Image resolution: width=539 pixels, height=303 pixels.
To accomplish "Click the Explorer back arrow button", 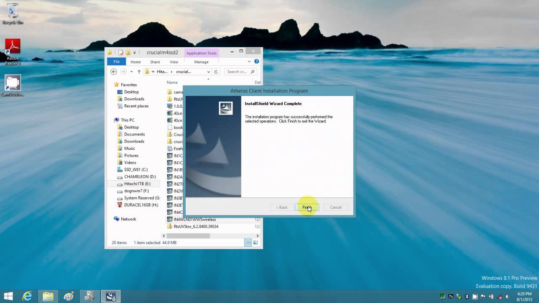I will (x=113, y=72).
